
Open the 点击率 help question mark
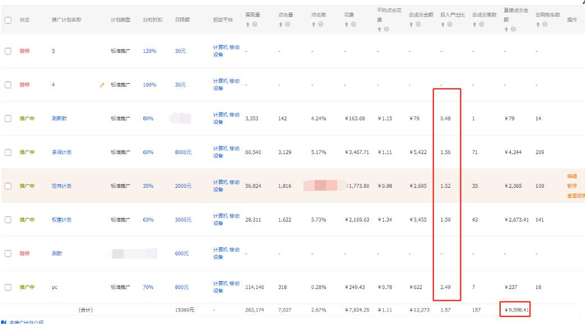(x=320, y=25)
